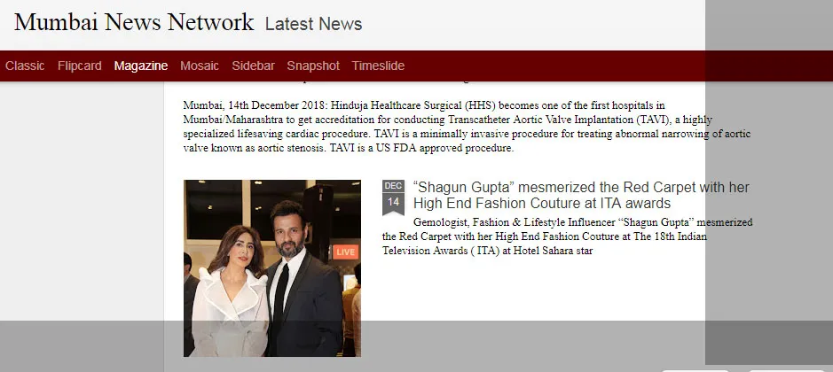Click the Hinduja Healthcare Surgical TAVI paragraph

pos(467,127)
